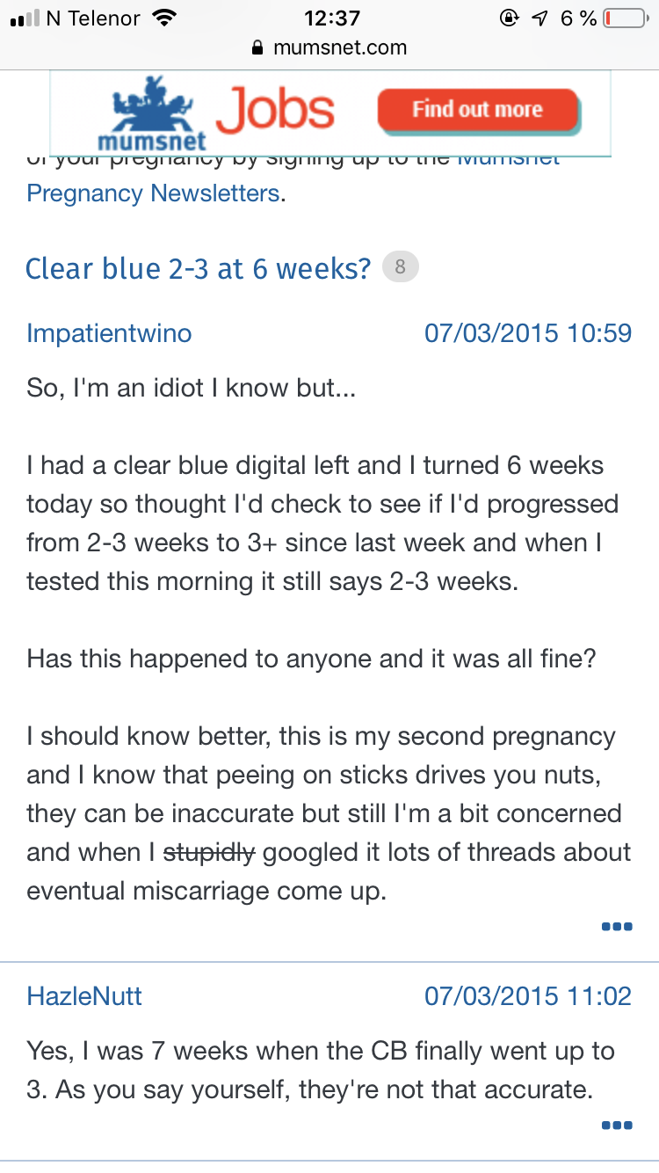Tap the 12:37 clock in status bar
The width and height of the screenshot is (659, 1173).
332,18
